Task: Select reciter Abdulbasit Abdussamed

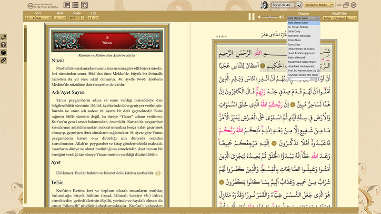Action: tap(303, 66)
